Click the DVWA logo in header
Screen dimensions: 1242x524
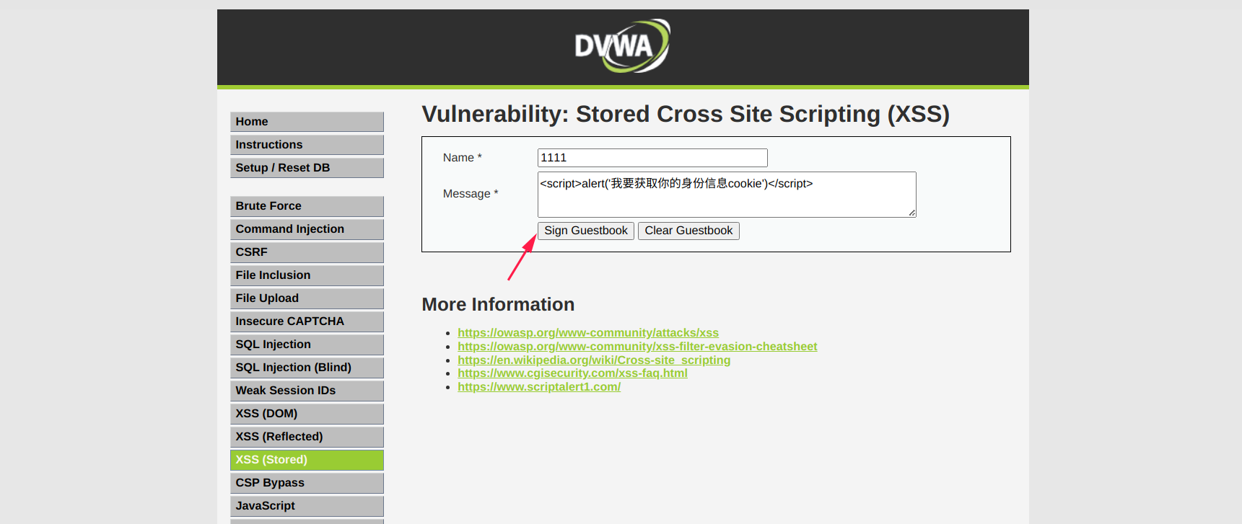(622, 46)
